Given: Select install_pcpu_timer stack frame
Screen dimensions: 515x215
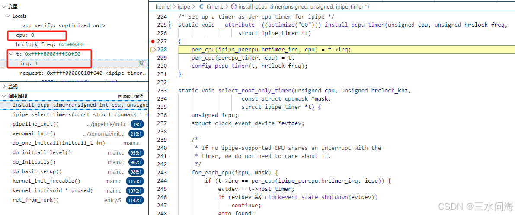Looking at the screenshot, I should [x=74, y=105].
